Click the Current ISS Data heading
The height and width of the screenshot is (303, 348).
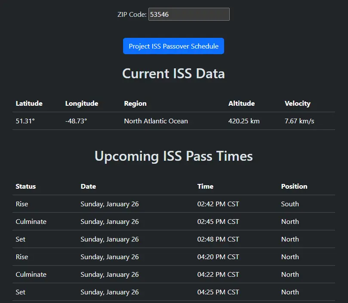click(173, 73)
